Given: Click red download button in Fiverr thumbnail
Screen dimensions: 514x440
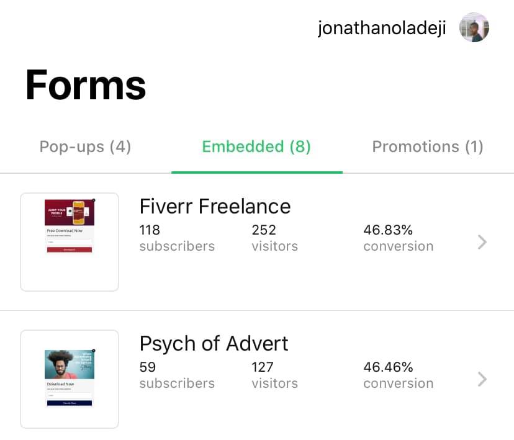Looking at the screenshot, I should click(x=70, y=249).
